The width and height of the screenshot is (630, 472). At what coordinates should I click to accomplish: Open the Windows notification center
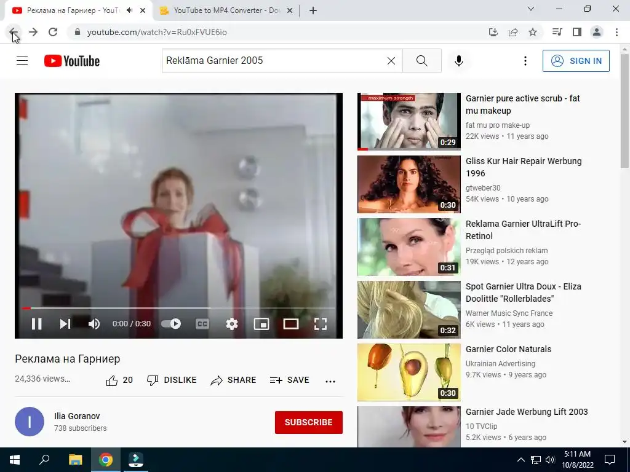click(x=610, y=460)
